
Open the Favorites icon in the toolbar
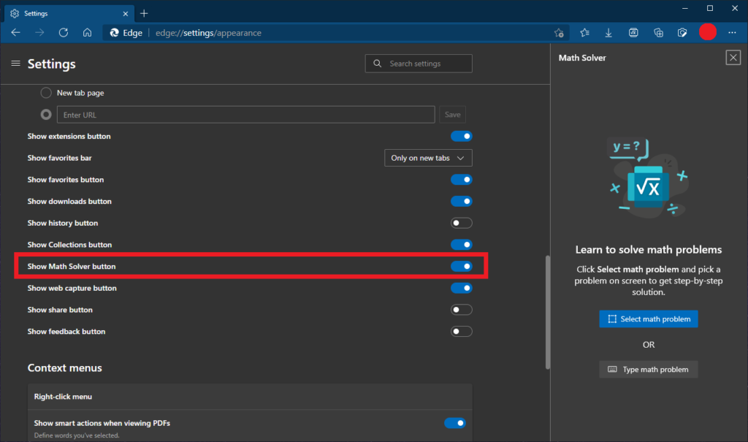coord(584,32)
